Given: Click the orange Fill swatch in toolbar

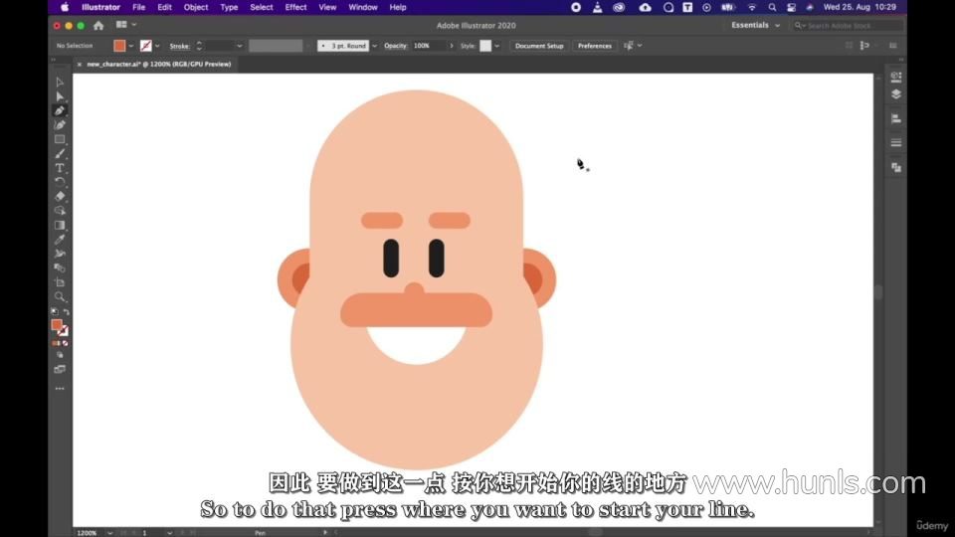Looking at the screenshot, I should point(57,325).
